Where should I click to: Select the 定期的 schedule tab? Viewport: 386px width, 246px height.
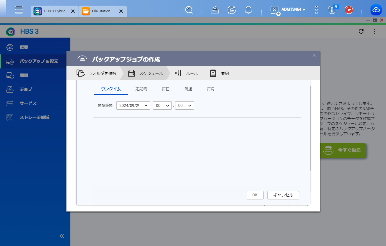point(141,89)
